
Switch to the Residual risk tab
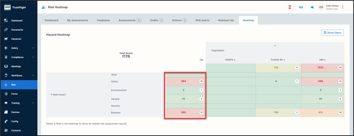[x=226, y=20]
